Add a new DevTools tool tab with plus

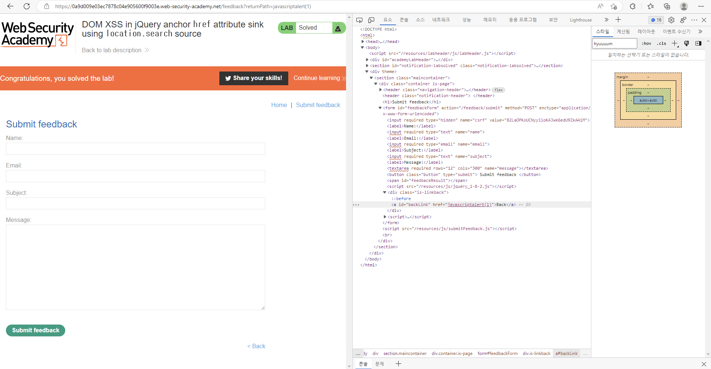coord(618,20)
